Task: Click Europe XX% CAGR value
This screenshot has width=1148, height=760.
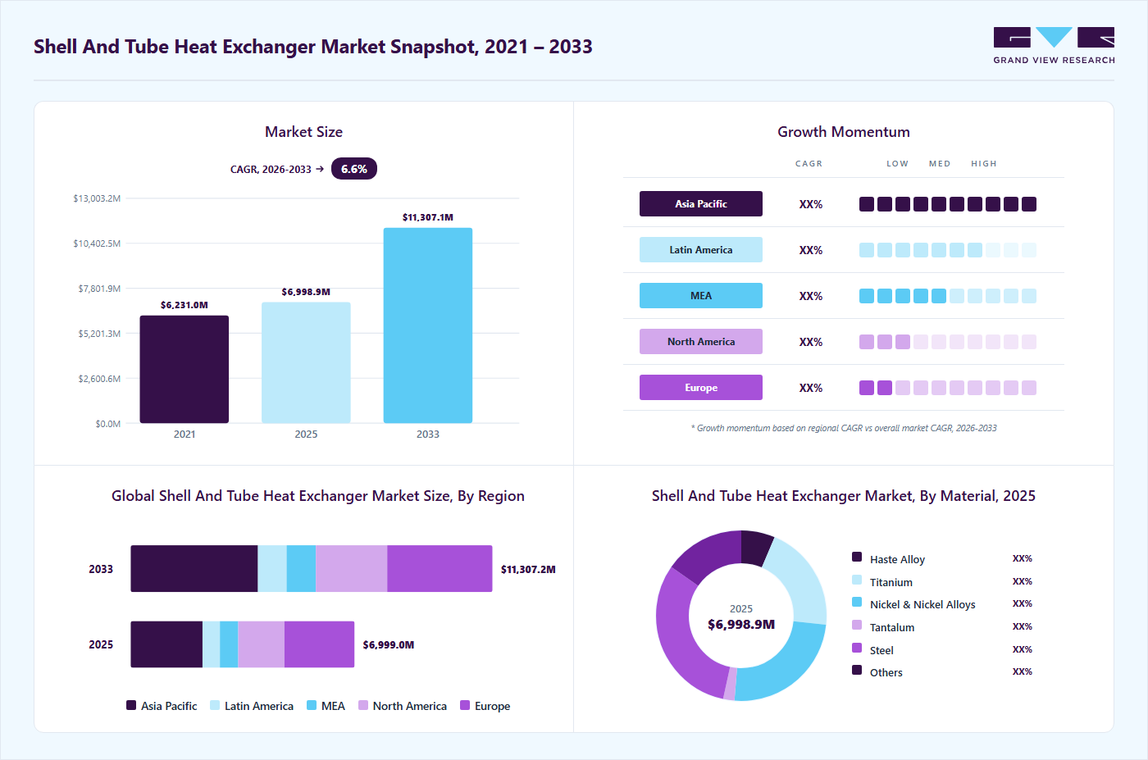Action: [811, 388]
